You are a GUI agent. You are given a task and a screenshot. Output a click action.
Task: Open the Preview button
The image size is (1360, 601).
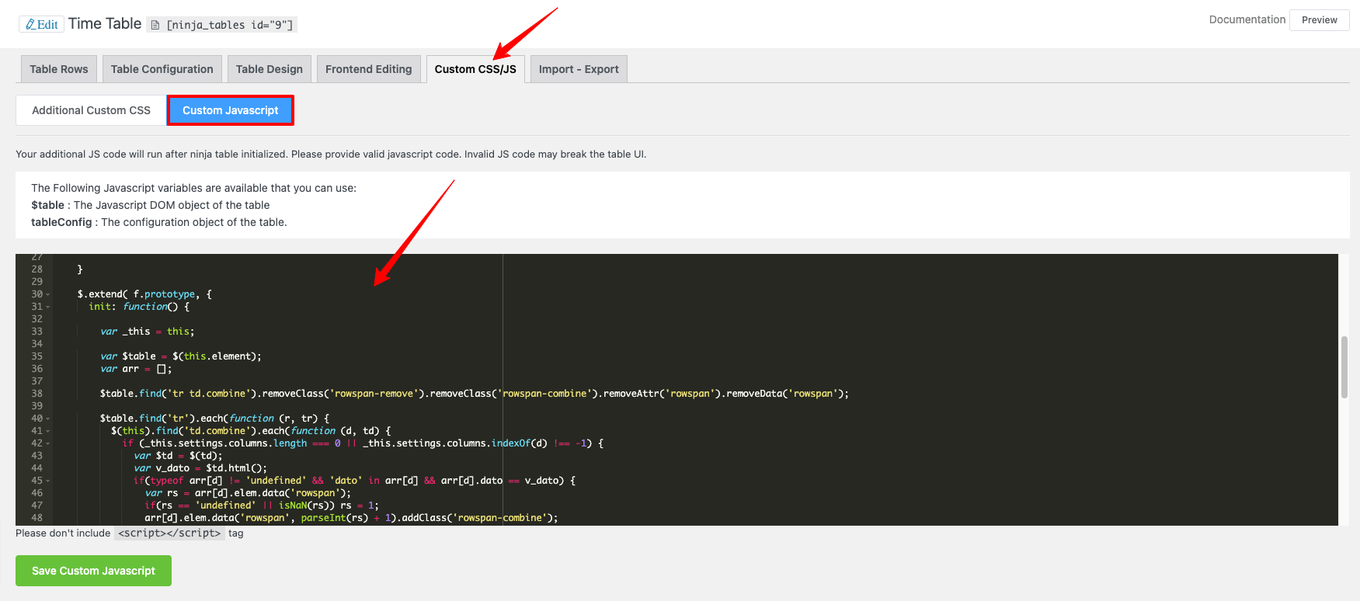[x=1319, y=20]
